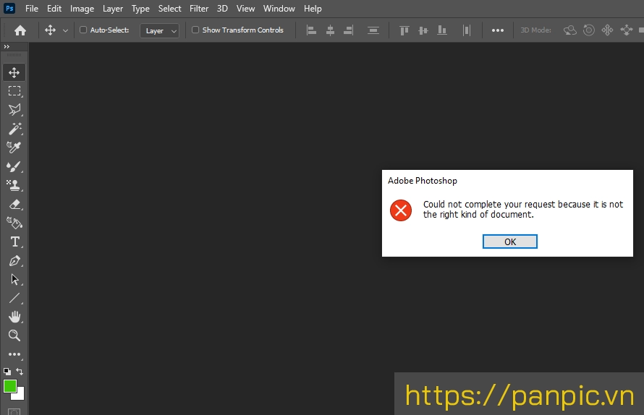The height and width of the screenshot is (415, 644).
Task: Select the Clone Stamp tool
Action: click(x=14, y=185)
